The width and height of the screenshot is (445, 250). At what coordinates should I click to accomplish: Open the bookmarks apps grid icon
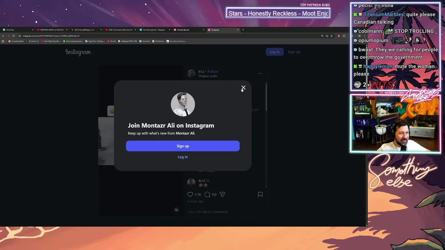pyautogui.click(x=3, y=41)
